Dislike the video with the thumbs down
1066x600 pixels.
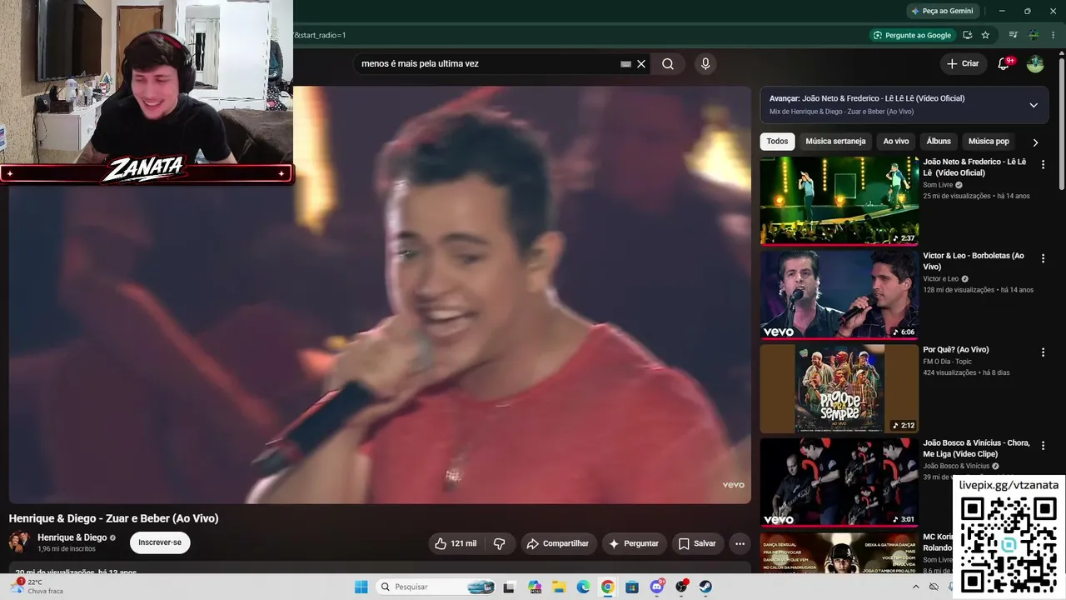click(x=500, y=543)
